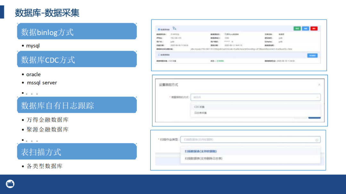Open the tracking method dropdown field
Screen dimensions: 346x194
pos(256,97)
